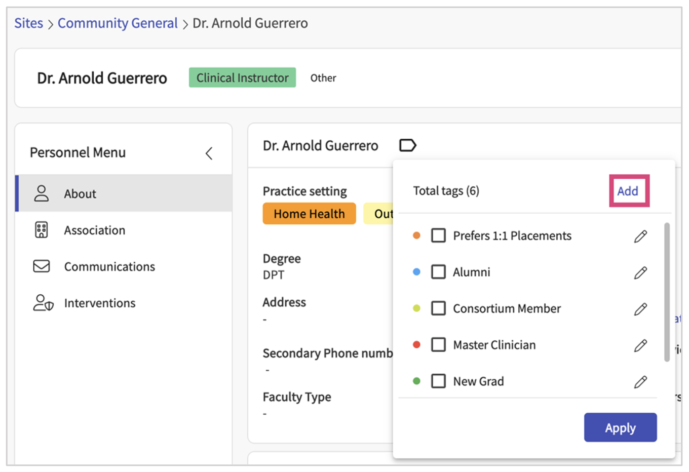The image size is (689, 472).
Task: Click the Communications envelope icon
Action: 42,266
